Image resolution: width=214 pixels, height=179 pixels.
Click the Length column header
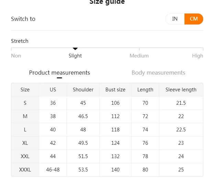tap(145, 90)
